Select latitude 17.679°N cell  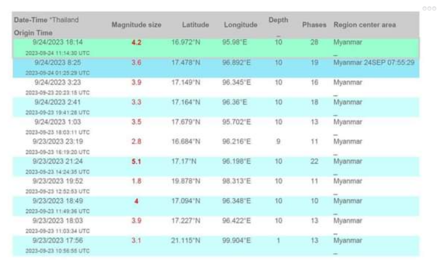click(186, 122)
